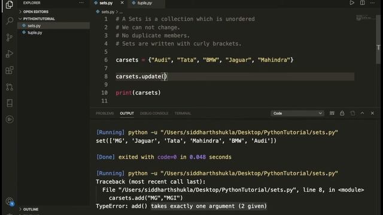Open file path in traceback line
The image size is (383, 215).
tap(207, 190)
